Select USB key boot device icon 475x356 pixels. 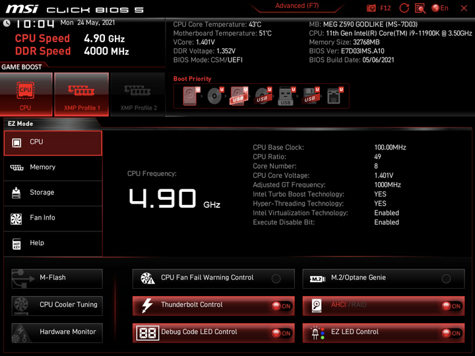pyautogui.click(x=286, y=96)
